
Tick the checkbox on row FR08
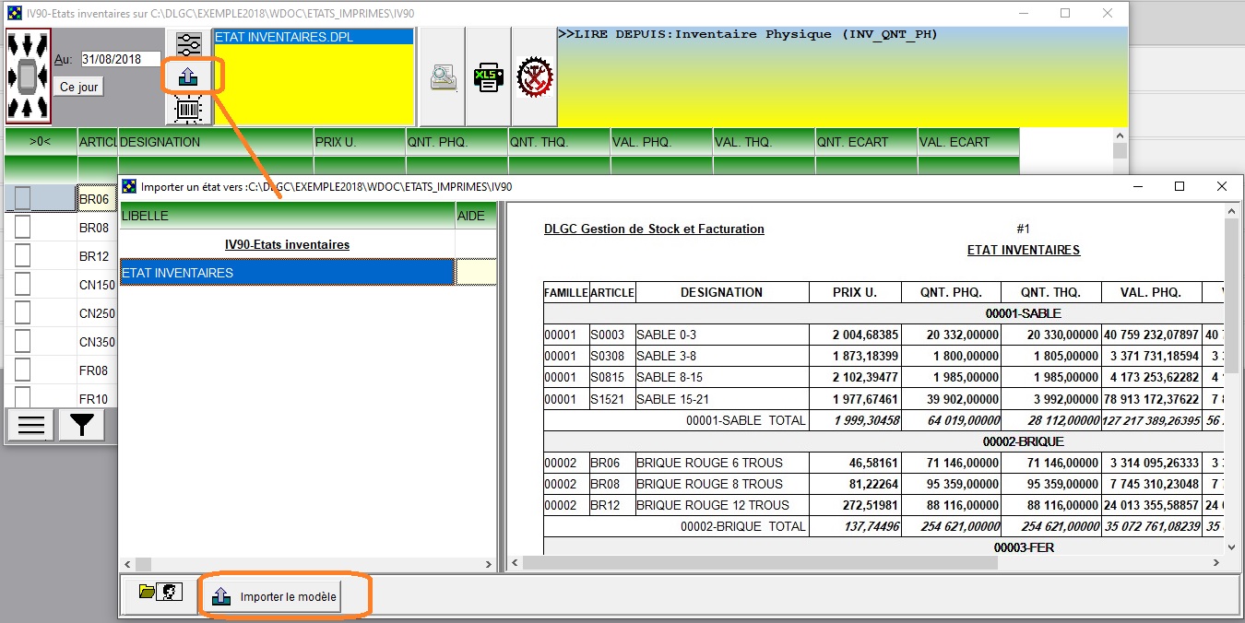click(x=22, y=370)
